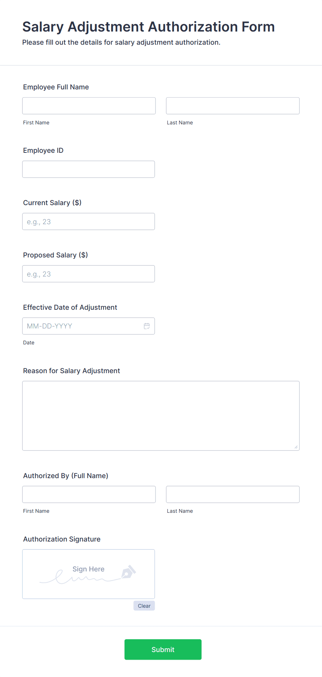Screen dimensions: 322x677
Task: Click the Date label below the date field
Action: tap(29, 342)
